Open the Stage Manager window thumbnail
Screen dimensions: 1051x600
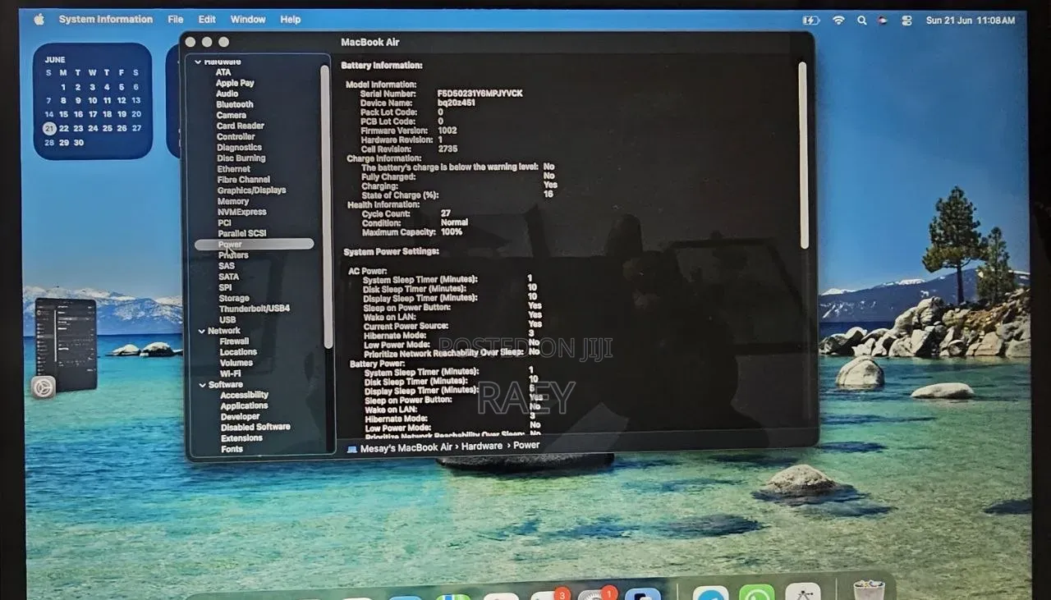tap(66, 343)
